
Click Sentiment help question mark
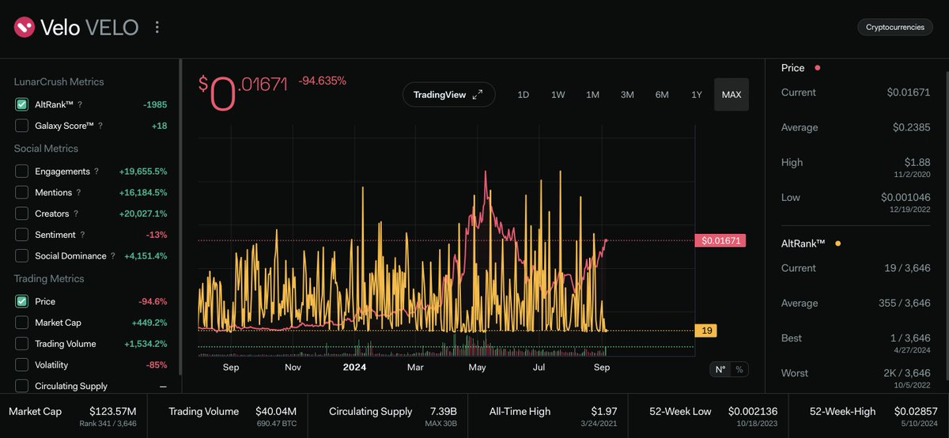82,235
